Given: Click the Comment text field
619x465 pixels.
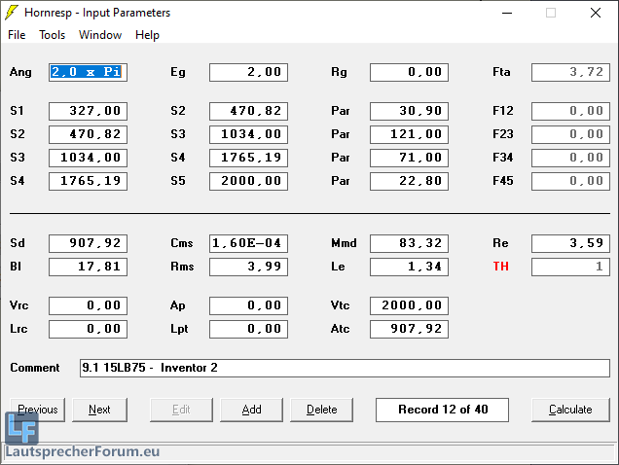Looking at the screenshot, I should (x=344, y=368).
